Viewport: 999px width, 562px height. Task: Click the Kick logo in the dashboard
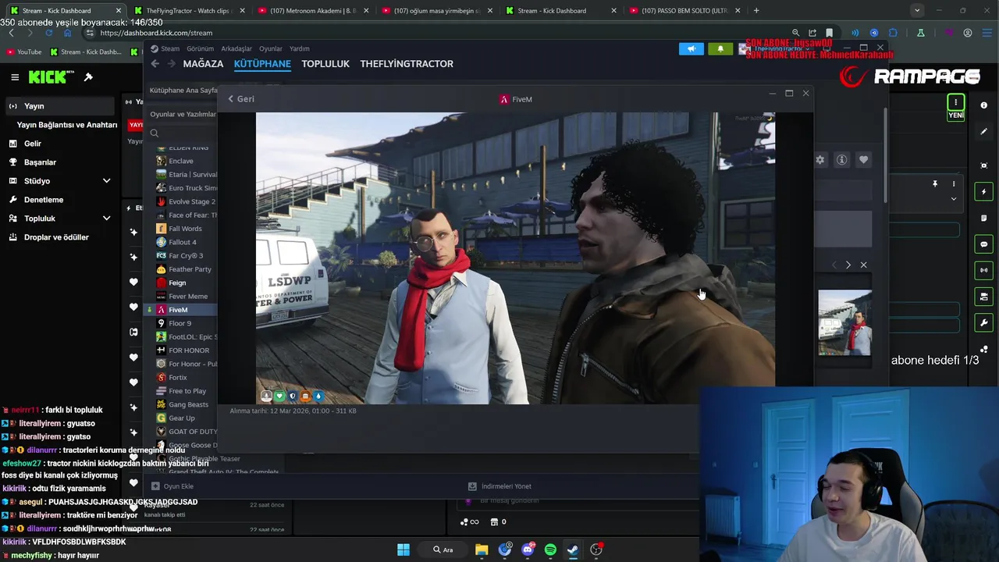(52, 76)
